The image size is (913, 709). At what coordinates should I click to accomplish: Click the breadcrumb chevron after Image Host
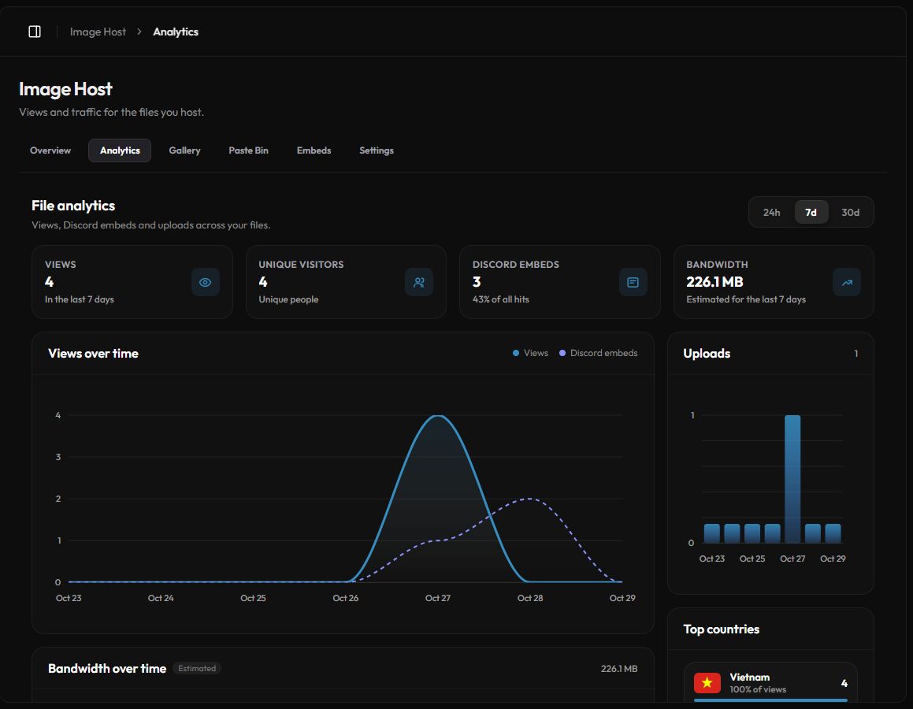click(139, 32)
